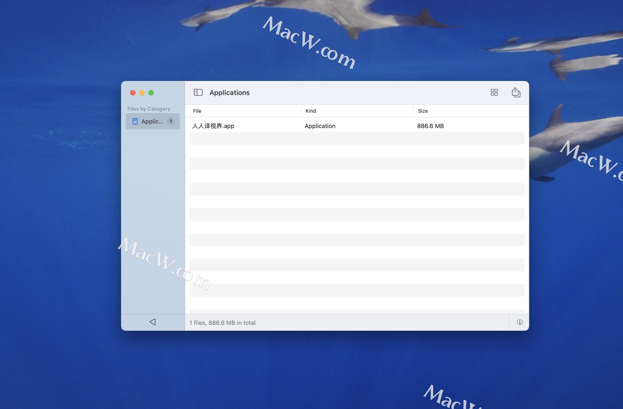
Task: Click the back triangle arrow in sidebar footer
Action: [153, 322]
